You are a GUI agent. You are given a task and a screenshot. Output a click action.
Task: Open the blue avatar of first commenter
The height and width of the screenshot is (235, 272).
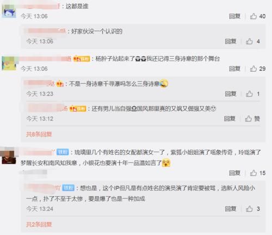tap(9, 11)
